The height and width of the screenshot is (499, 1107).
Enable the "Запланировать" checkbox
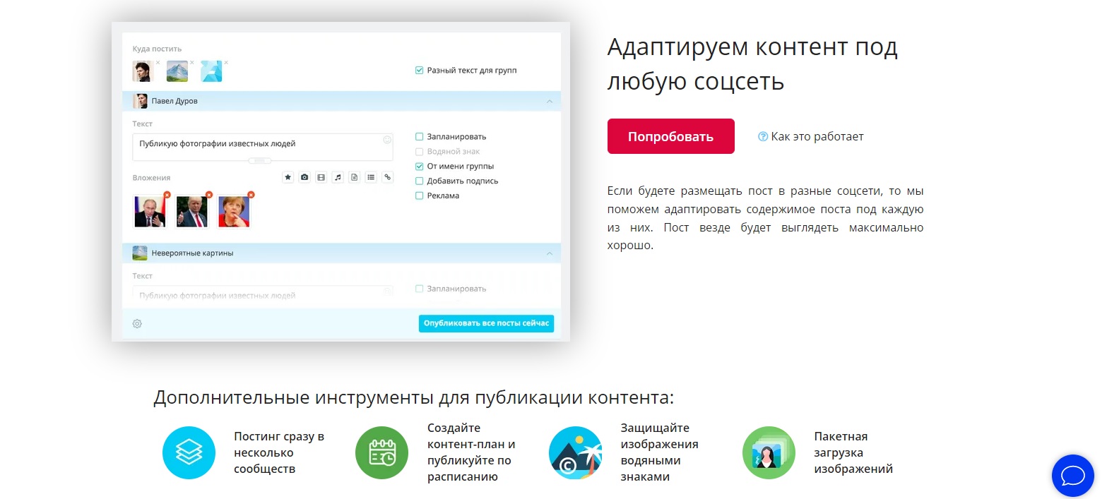[x=420, y=137]
